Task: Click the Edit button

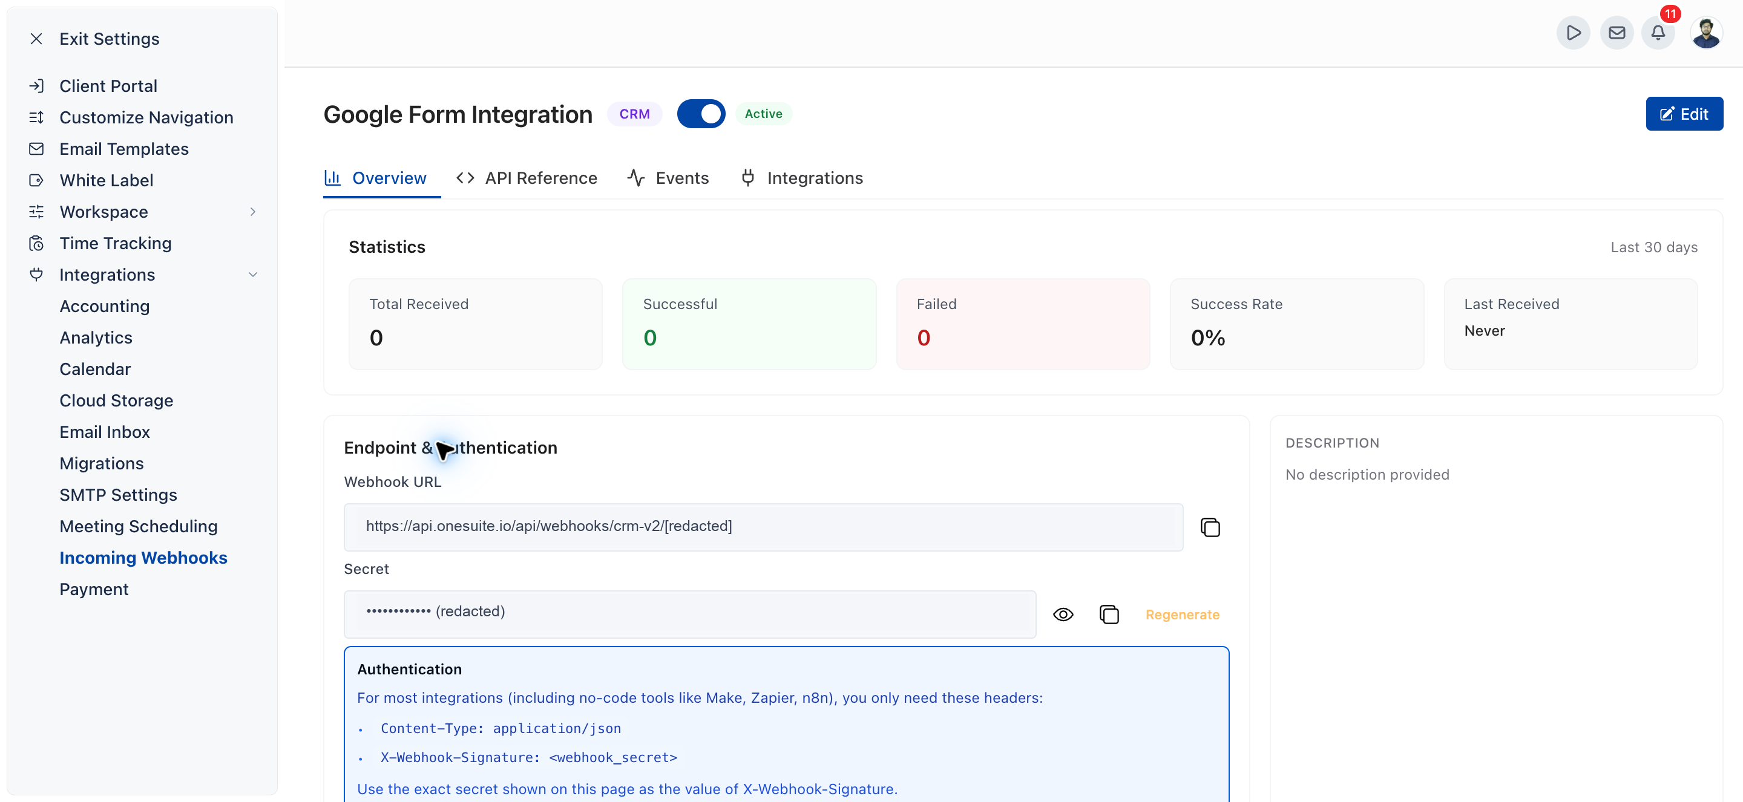Action: [1684, 114]
